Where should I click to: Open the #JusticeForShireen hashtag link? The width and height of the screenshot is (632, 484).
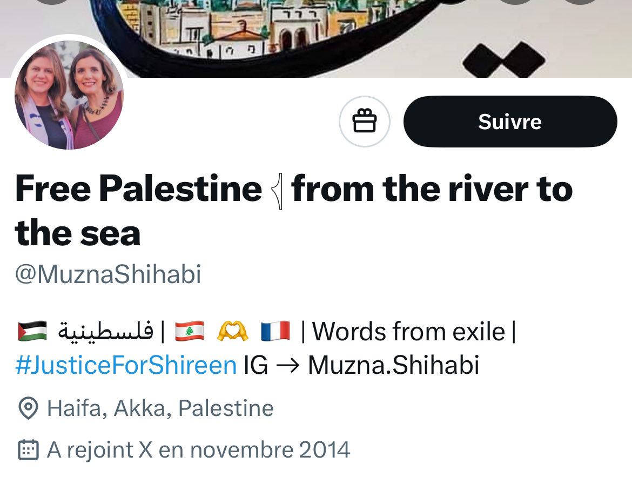[126, 365]
